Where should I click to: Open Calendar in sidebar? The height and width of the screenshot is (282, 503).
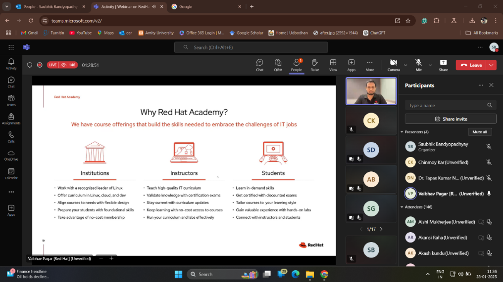point(11,174)
